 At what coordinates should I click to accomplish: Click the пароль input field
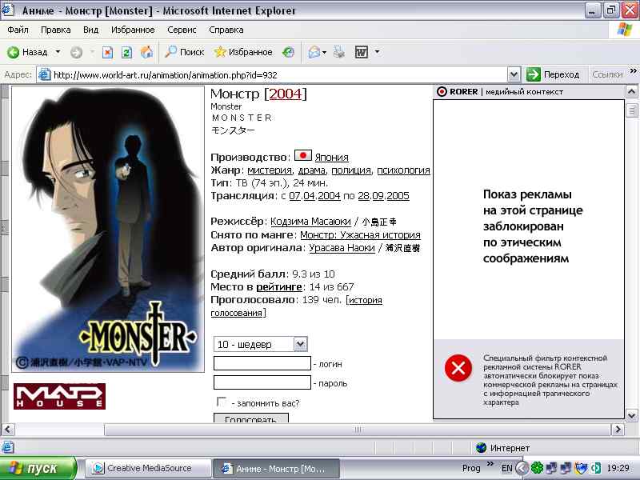click(x=262, y=382)
